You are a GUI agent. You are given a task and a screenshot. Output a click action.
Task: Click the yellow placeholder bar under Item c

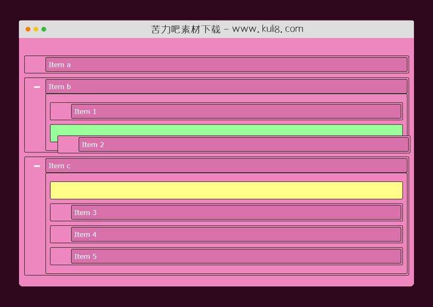click(x=226, y=190)
